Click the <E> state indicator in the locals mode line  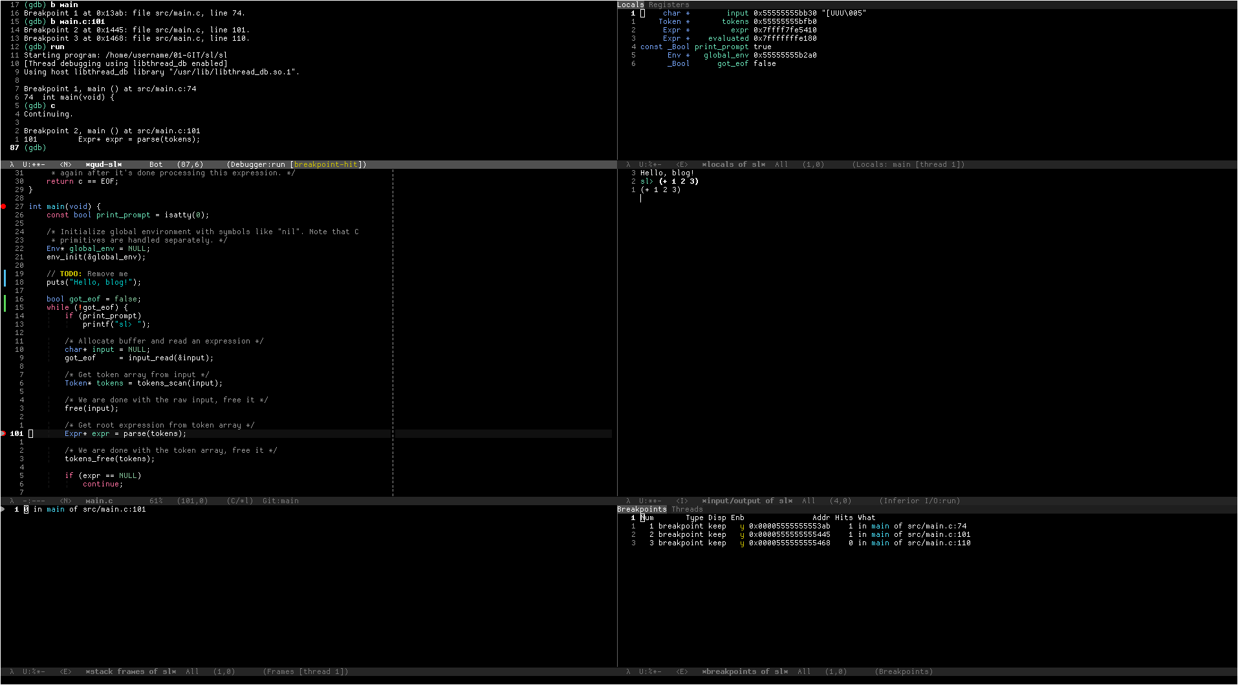point(682,164)
